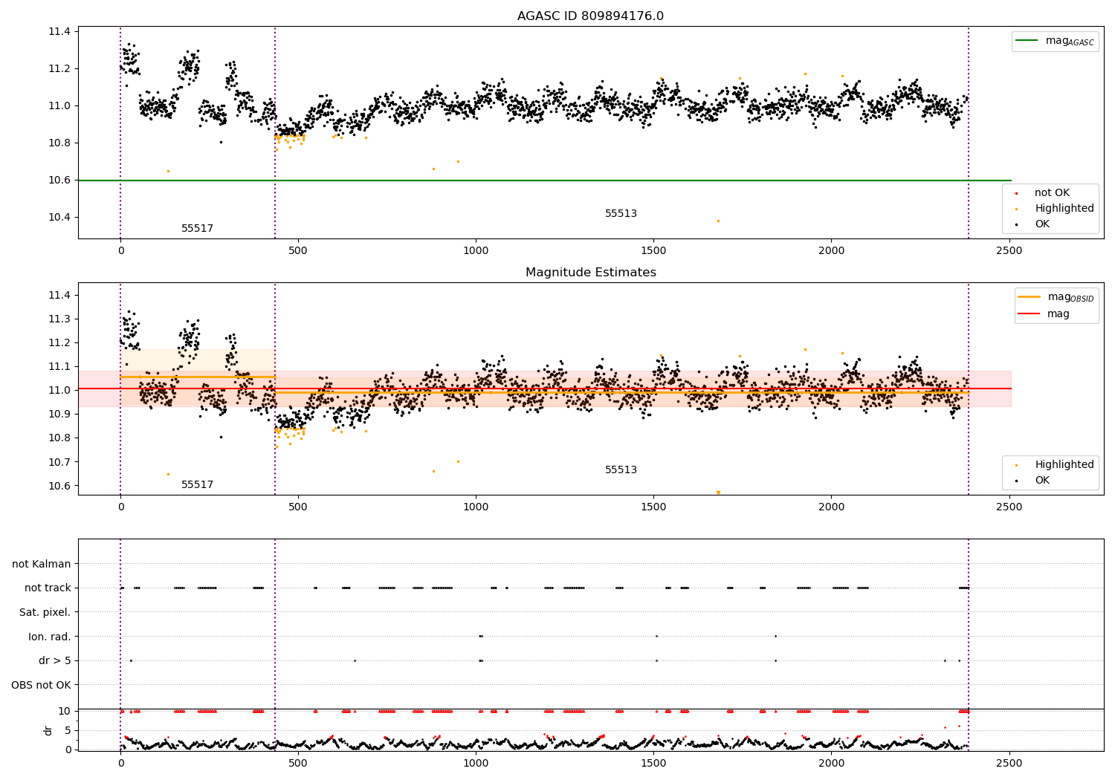The image size is (1115, 780).
Task: Click the '10.9' y-axis tick in the middle plot
Action: click(59, 415)
